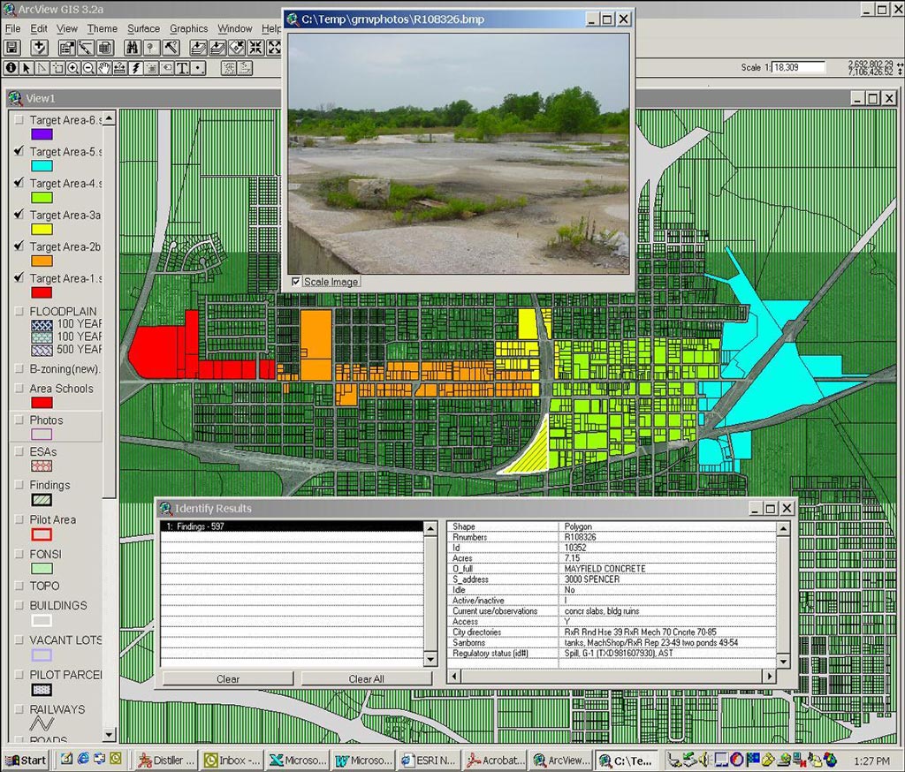Click legend scroll up arrow
The height and width of the screenshot is (772, 905).
click(109, 119)
